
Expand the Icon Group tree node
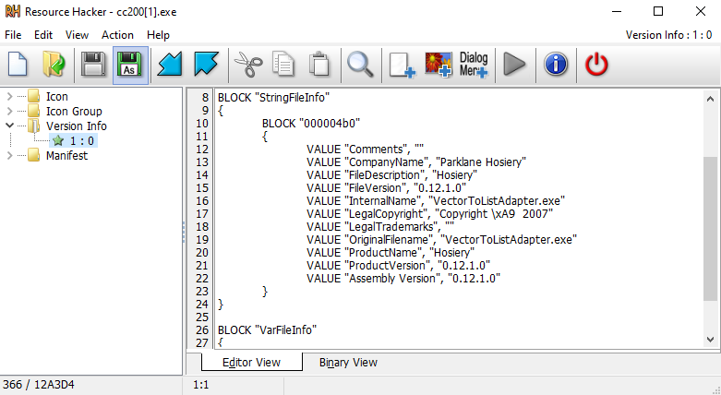click(x=9, y=112)
